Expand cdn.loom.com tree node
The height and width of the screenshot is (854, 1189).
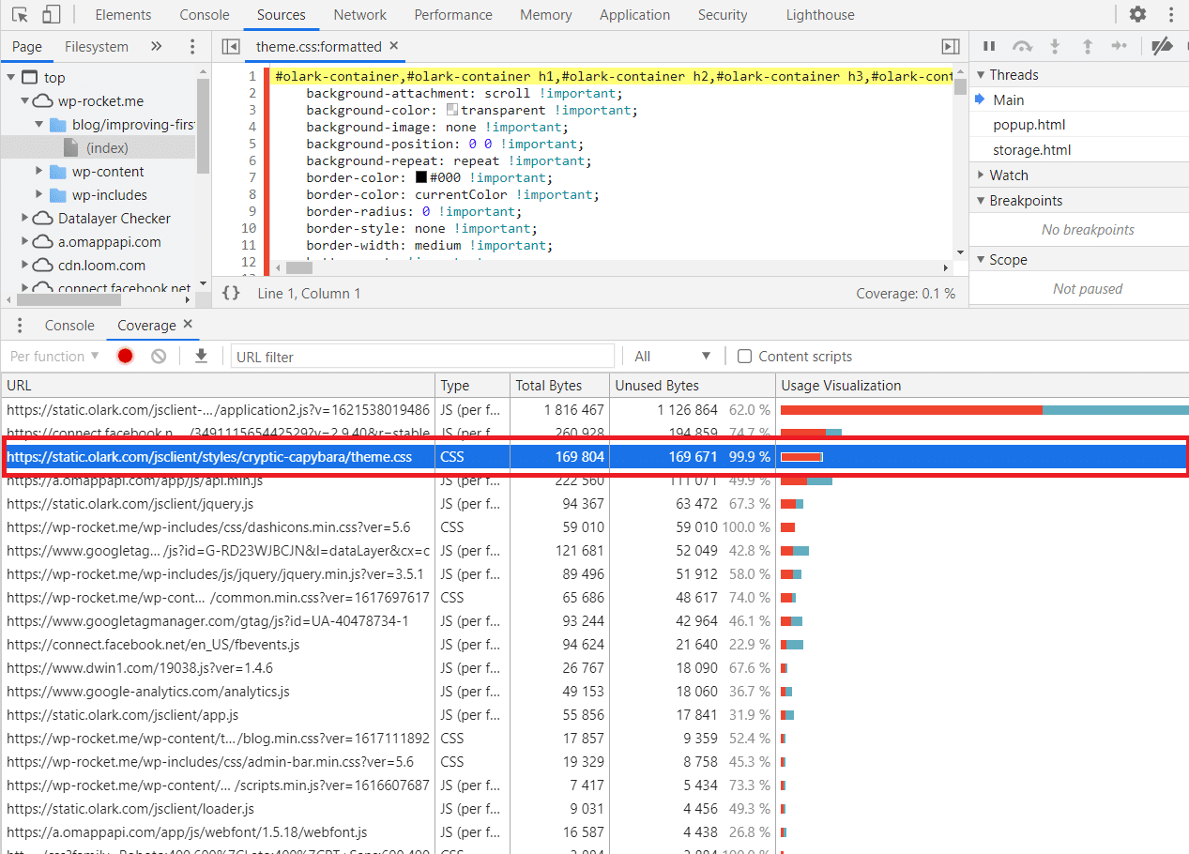[x=25, y=266]
